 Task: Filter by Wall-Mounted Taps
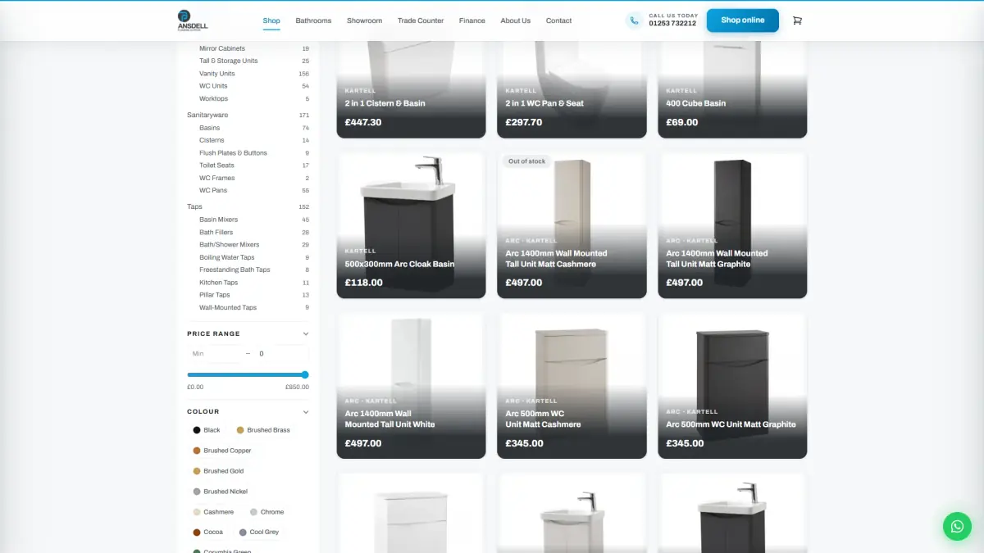228,308
